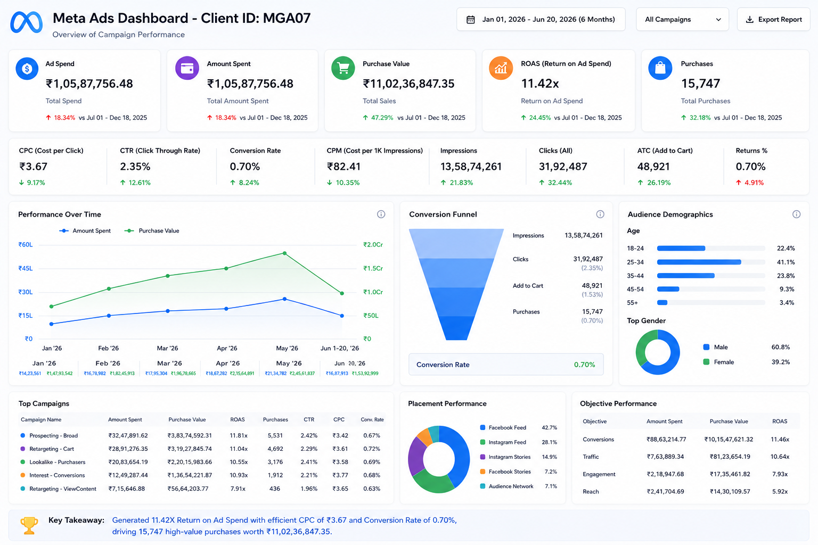The width and height of the screenshot is (818, 545).
Task: Click the Export Report button
Action: [774, 20]
